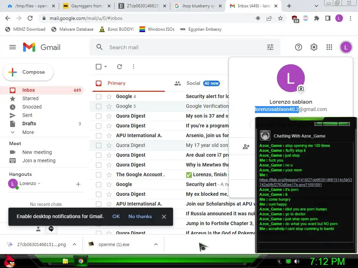Open menu for 27cb06301466151 png download

click(x=74, y=244)
